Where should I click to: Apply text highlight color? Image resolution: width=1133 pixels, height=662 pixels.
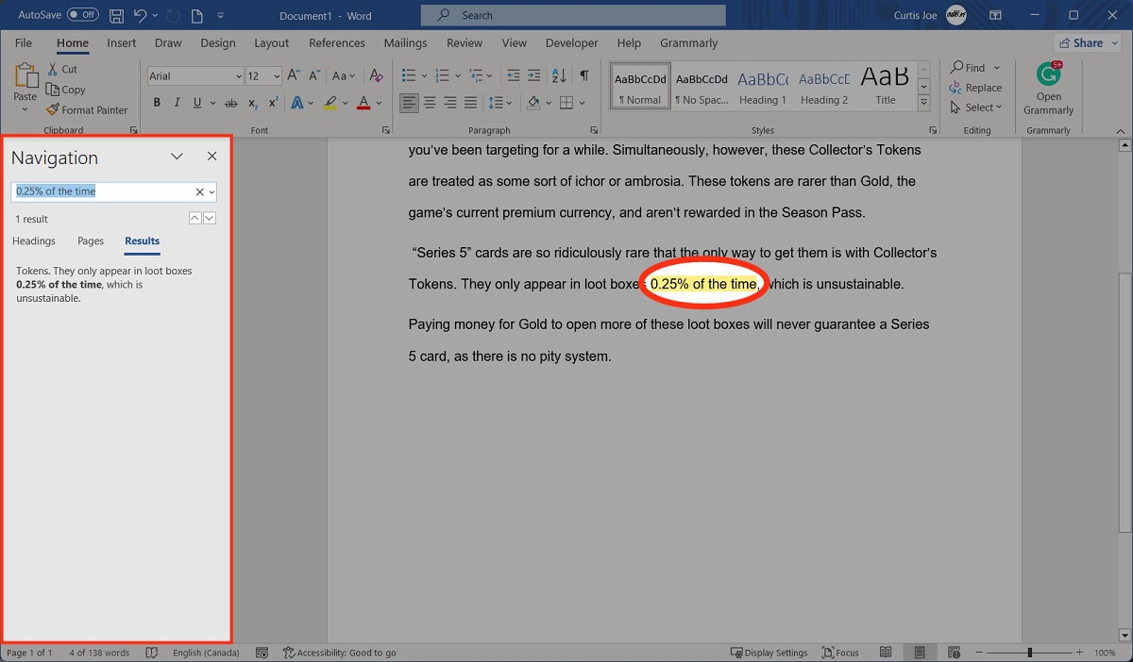pos(332,103)
